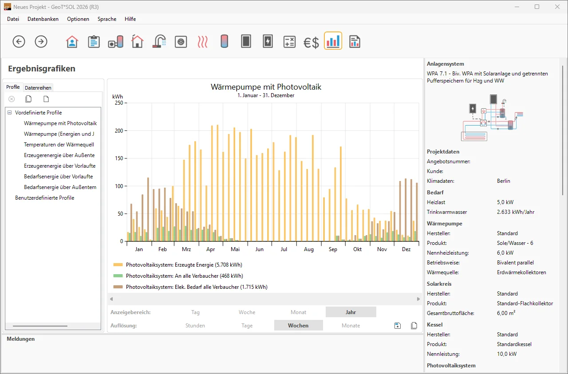This screenshot has width=568, height=374.
Task: Open the heat pump radiator coil icon
Action: [x=202, y=42]
